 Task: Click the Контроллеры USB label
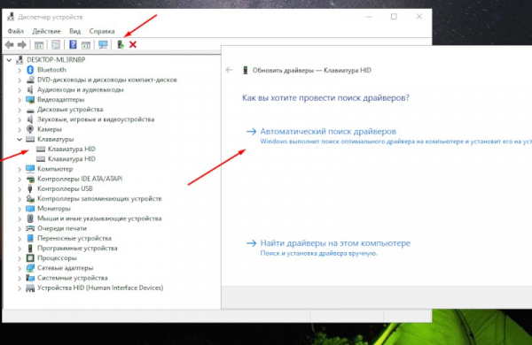pyautogui.click(x=65, y=188)
